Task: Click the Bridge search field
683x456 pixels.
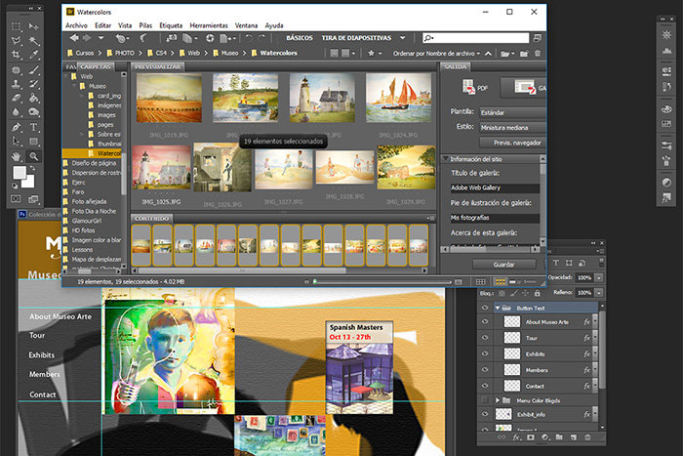Action: tap(476, 38)
